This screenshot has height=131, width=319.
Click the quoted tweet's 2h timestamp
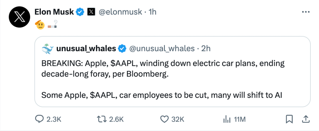tap(206, 48)
